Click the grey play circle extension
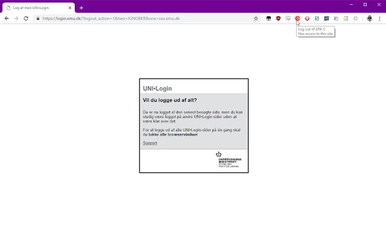 (355, 18)
